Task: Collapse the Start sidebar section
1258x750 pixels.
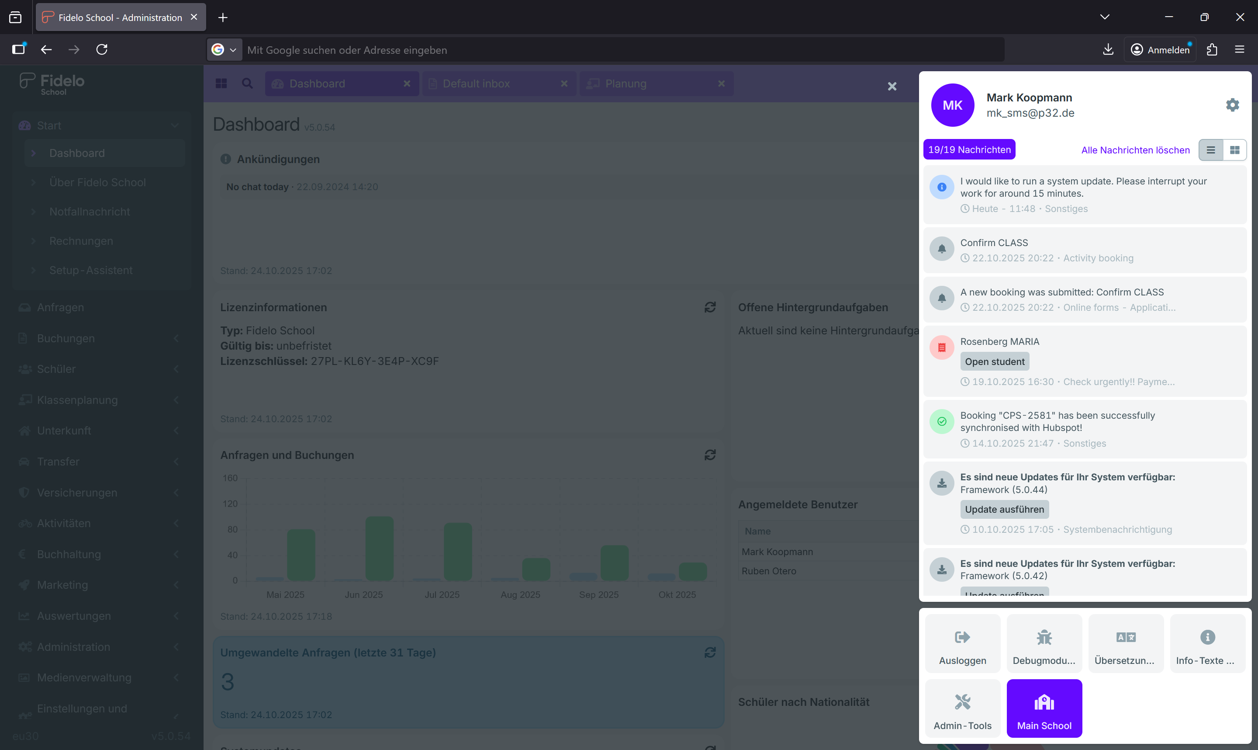Action: pos(101,125)
